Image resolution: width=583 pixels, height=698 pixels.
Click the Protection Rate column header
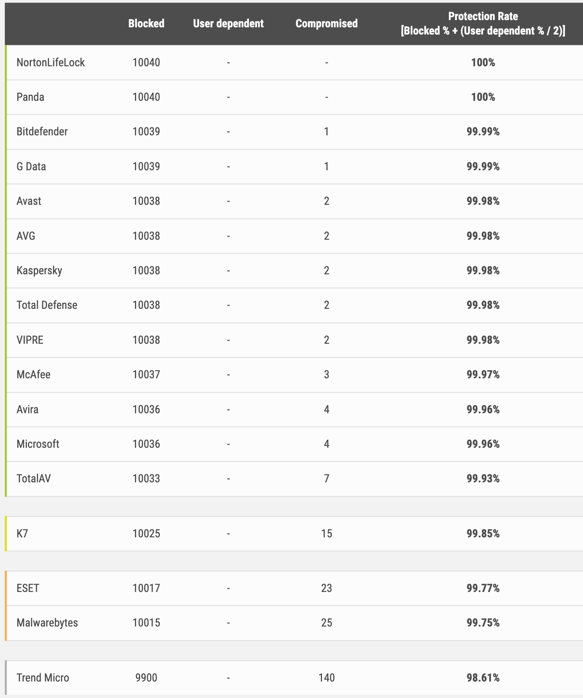483,23
